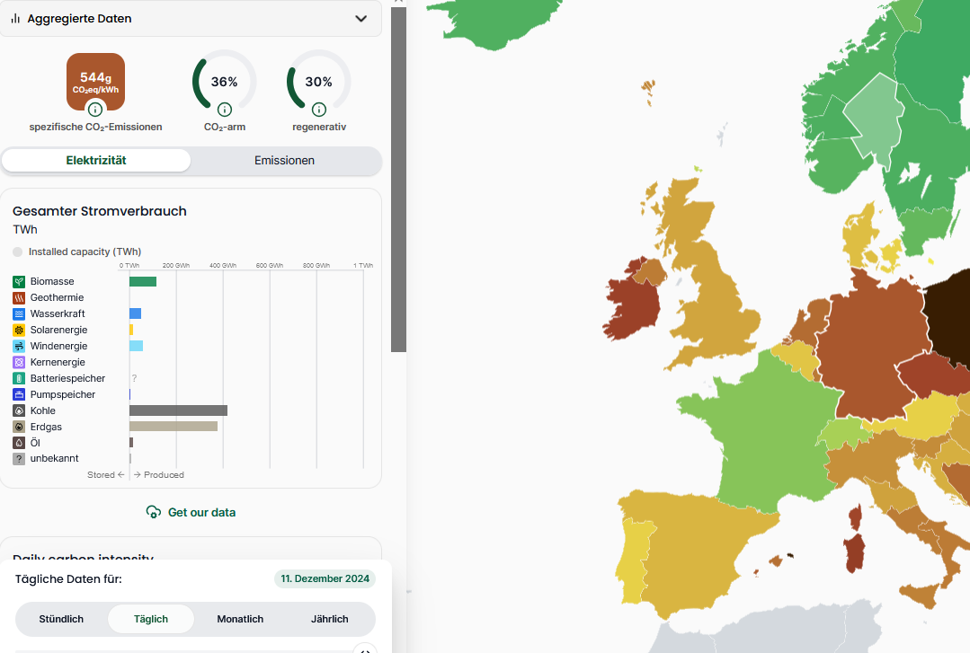
Task: Open info for spezifische CO₂-Emissionen
Action: click(95, 110)
